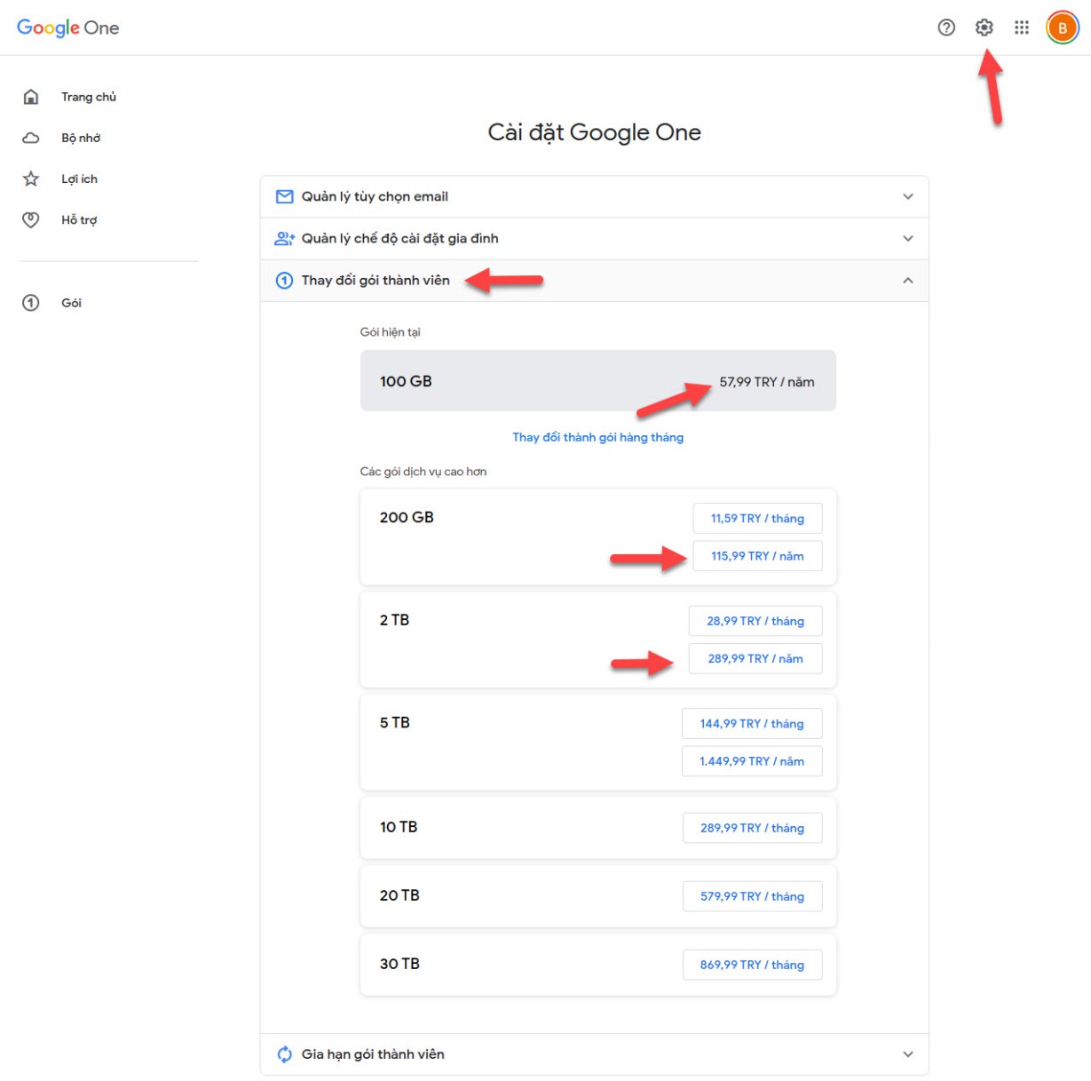Open Settings via the gear icon
The width and height of the screenshot is (1091, 1081).
984,28
